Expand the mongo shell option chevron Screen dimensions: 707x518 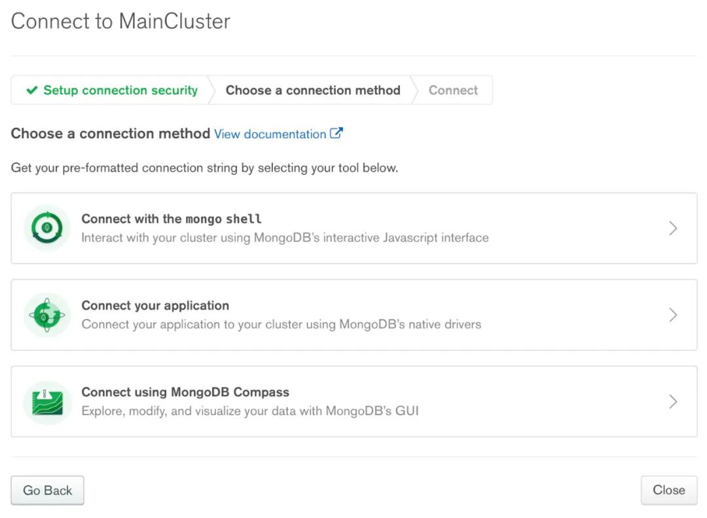click(673, 229)
